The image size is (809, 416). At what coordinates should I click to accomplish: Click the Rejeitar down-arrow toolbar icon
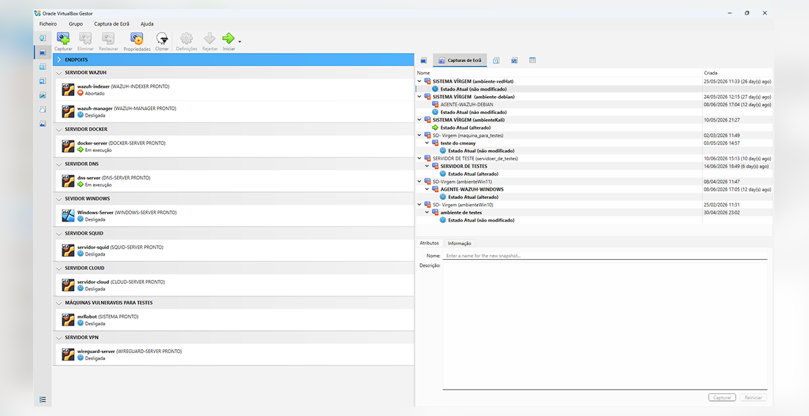(x=210, y=39)
